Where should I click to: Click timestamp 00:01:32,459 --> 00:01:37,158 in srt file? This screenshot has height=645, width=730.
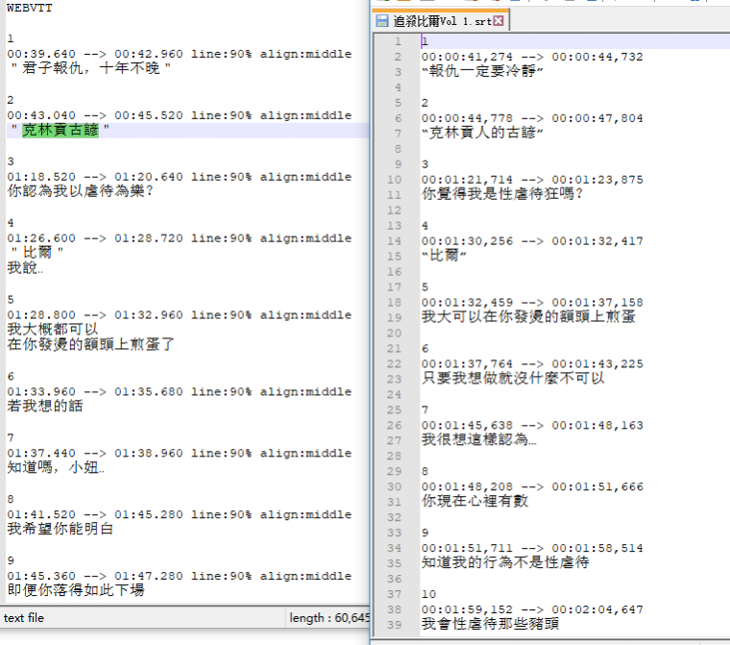tap(532, 303)
